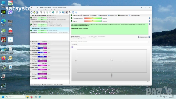
Task: Click help icon beside green status text
Action: coord(150,24)
